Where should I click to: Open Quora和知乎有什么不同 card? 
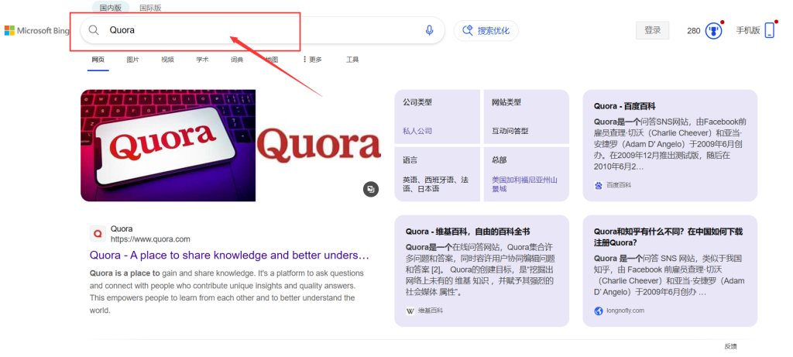(x=670, y=271)
